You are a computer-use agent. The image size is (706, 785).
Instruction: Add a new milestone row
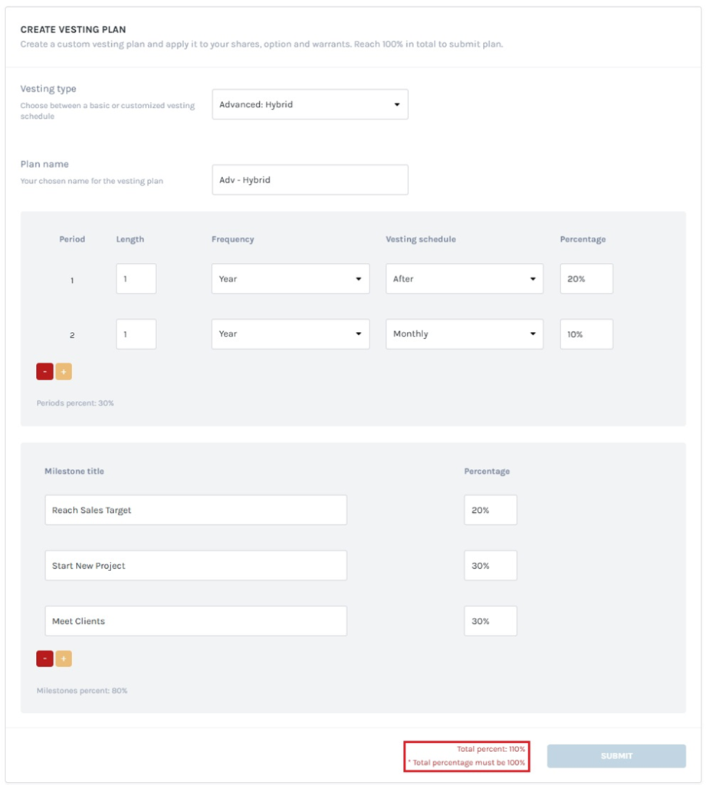[64, 659]
